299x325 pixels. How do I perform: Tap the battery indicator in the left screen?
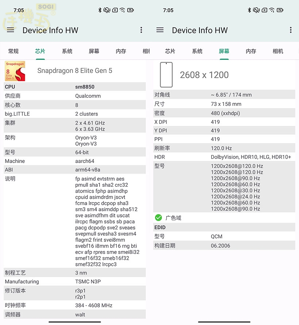pos(131,10)
